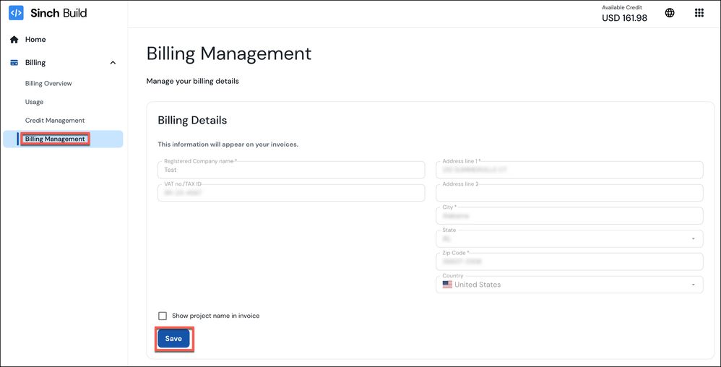Enable Show project name in invoice checkbox
Image resolution: width=721 pixels, height=367 pixels.
[163, 316]
